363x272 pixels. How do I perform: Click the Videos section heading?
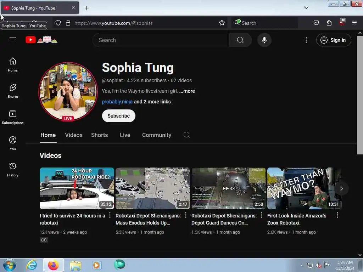tap(50, 155)
